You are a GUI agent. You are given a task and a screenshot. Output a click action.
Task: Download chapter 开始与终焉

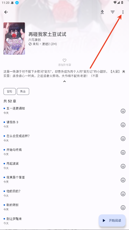[x=123, y=152]
